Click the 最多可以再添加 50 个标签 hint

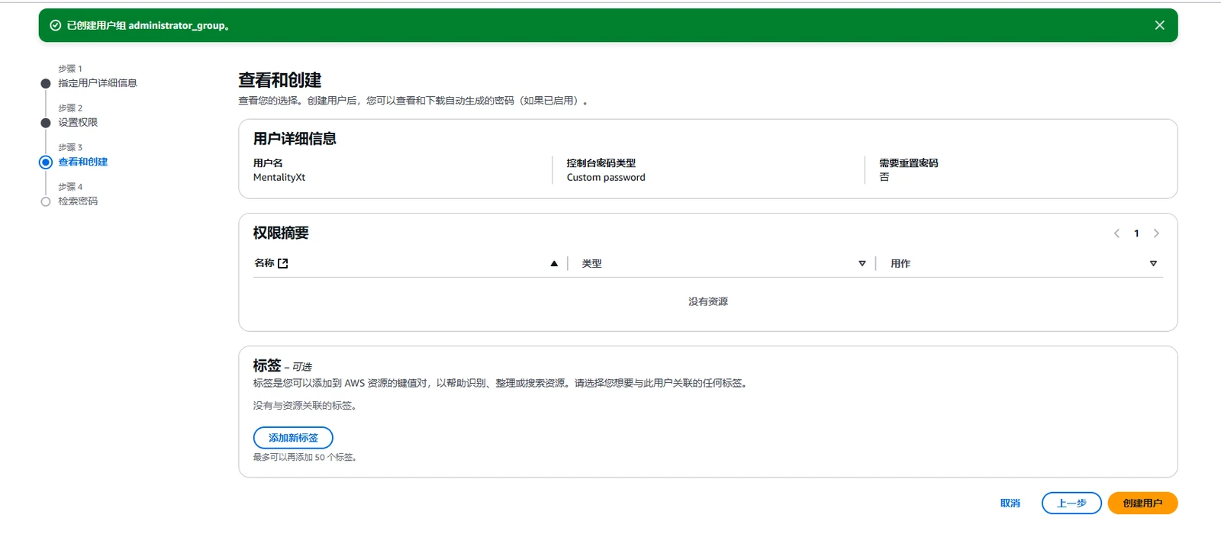click(305, 458)
